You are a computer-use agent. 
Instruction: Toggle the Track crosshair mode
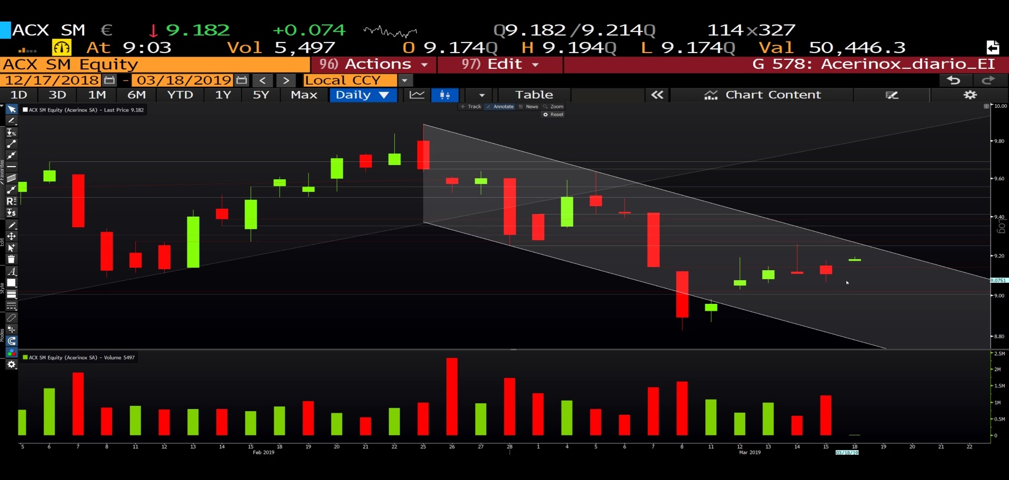click(x=471, y=107)
